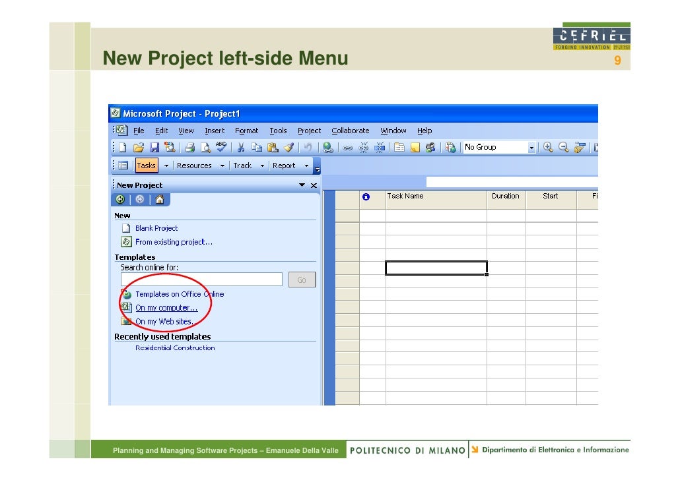
Task: Open Templates on Office Online link
Action: (180, 294)
